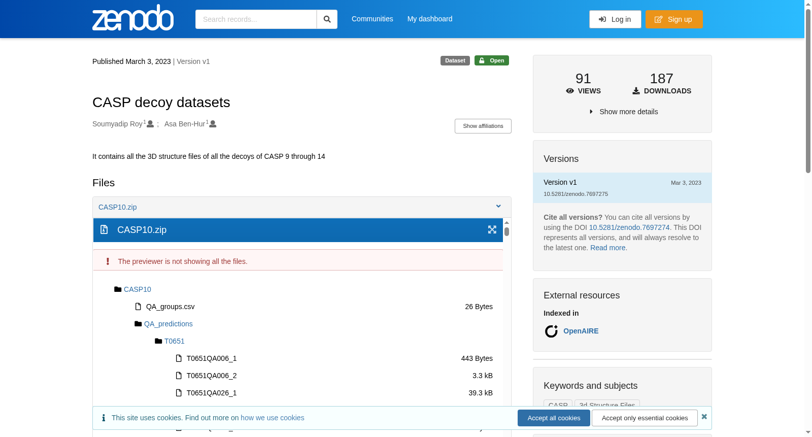
Task: Click file icon beside T0651QA026_1
Action: [179, 393]
